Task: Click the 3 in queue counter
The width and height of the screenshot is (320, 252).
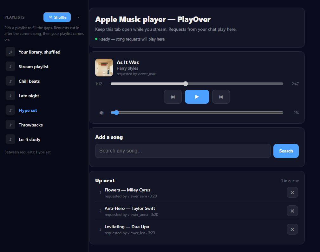Action: tap(290, 181)
